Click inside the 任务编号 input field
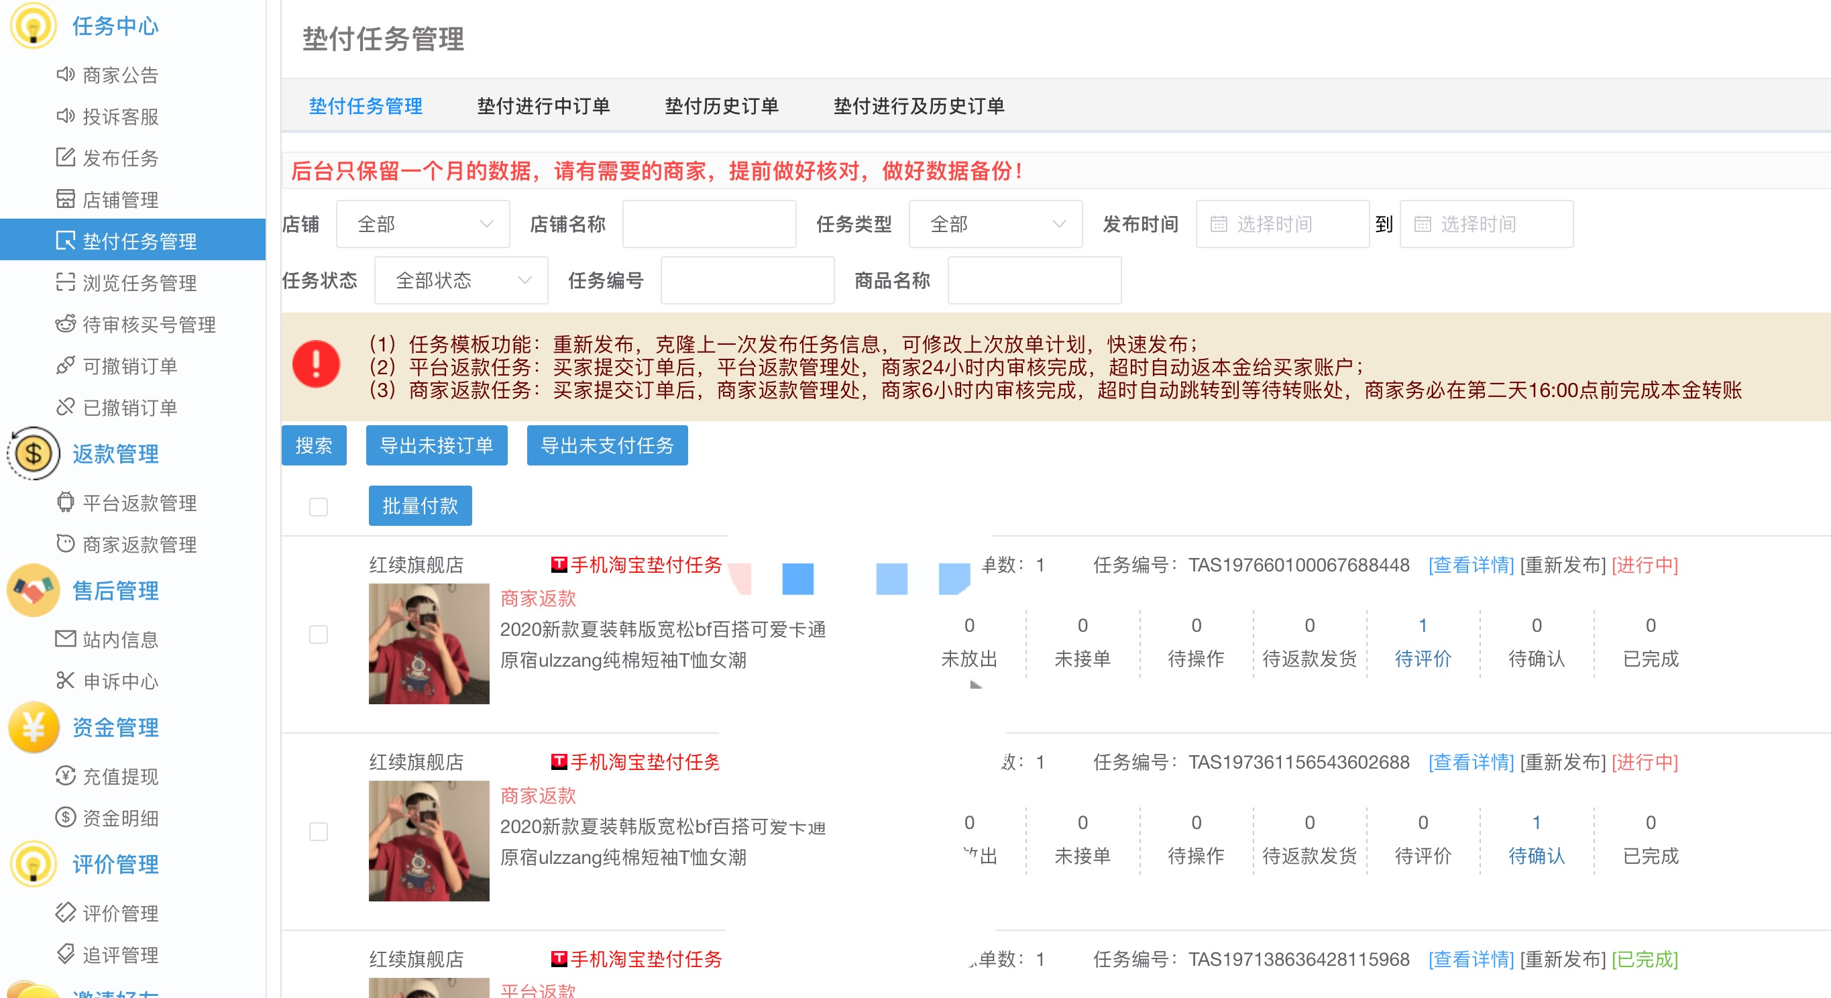 pyautogui.click(x=748, y=280)
